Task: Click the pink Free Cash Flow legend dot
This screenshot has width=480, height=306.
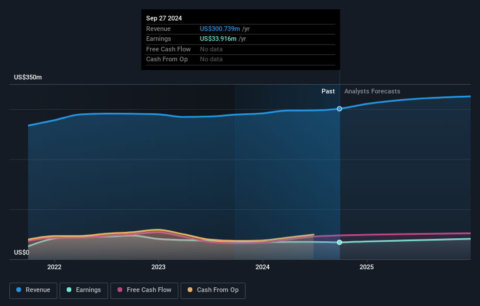Action: click(120, 290)
